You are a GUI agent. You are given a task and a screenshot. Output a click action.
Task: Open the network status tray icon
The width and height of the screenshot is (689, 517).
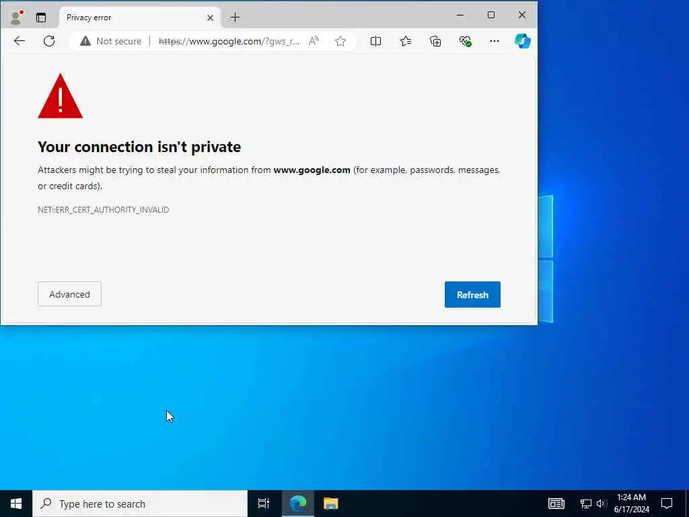[x=586, y=504]
